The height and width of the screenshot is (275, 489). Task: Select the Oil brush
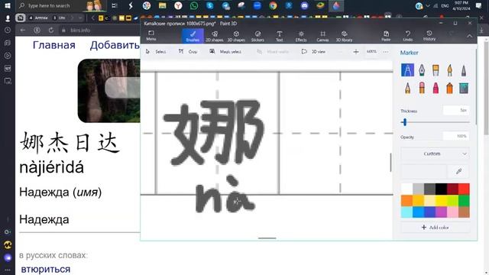(x=436, y=70)
